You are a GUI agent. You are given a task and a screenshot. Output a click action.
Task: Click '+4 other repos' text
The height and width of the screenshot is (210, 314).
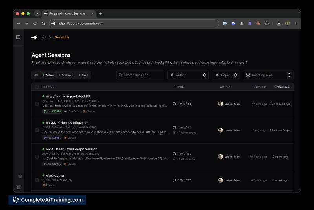click(187, 133)
